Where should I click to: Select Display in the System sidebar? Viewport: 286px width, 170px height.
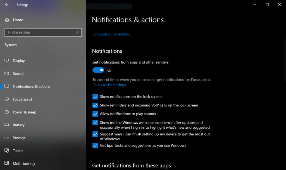pyautogui.click(x=19, y=60)
